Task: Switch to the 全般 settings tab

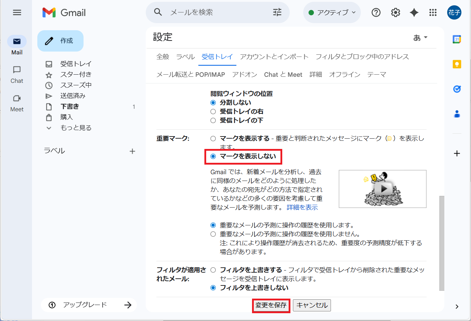Action: click(163, 56)
